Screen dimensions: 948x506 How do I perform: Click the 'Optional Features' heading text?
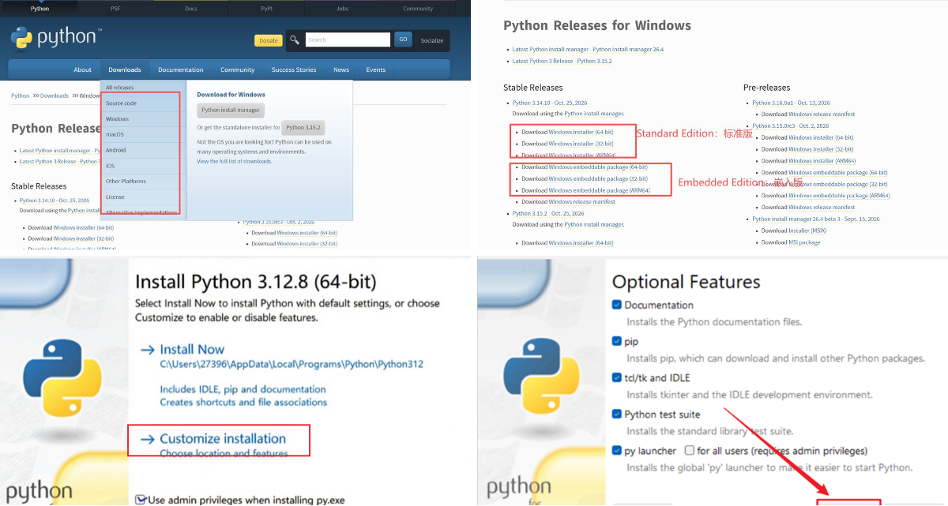(x=686, y=282)
